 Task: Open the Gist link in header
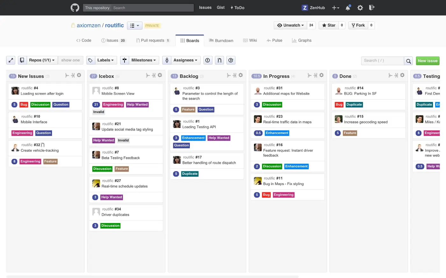pos(221,8)
